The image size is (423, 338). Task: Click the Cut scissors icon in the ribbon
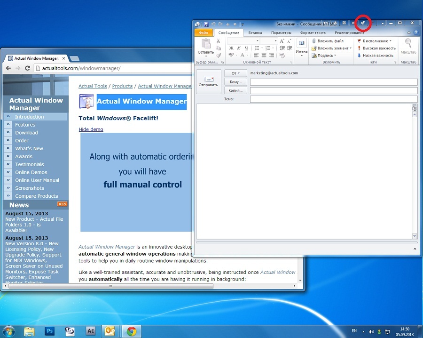[218, 41]
